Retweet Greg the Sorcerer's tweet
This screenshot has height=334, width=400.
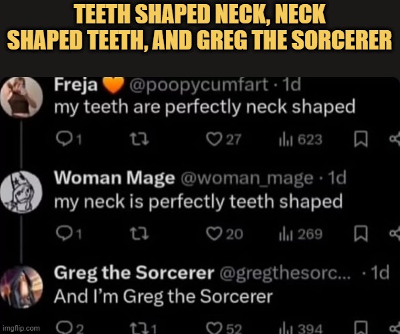[x=143, y=328]
